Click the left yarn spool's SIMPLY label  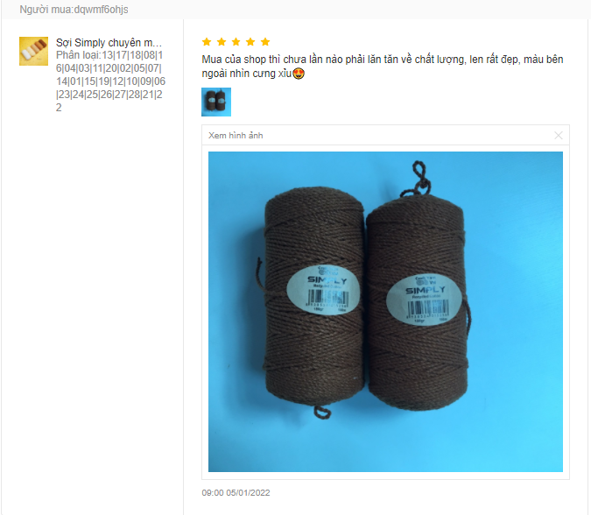click(323, 290)
